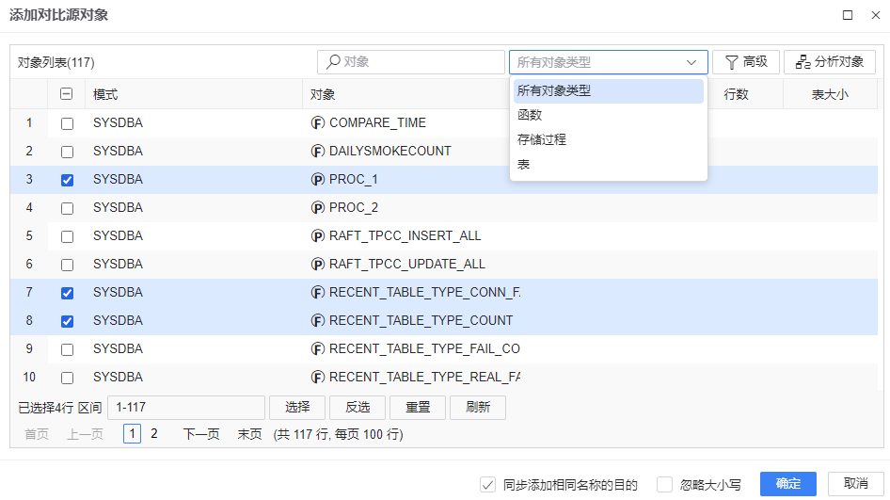The height and width of the screenshot is (500, 890).
Task: Toggle the select-all header checkbox
Action: point(67,94)
